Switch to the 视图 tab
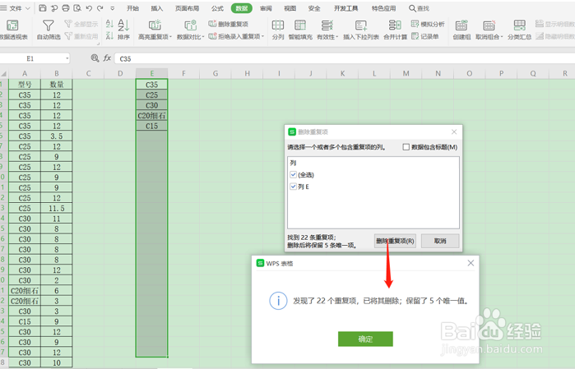Screen dimensions: 575x369 [290, 8]
